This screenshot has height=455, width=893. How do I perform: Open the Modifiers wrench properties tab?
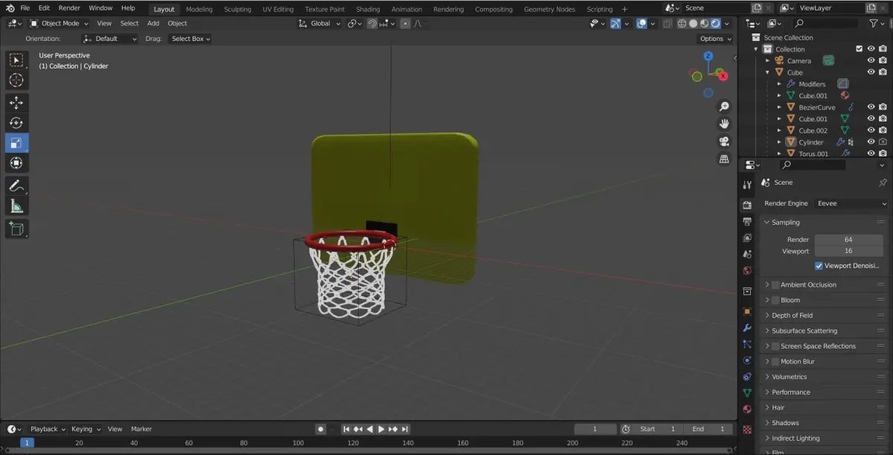click(747, 328)
